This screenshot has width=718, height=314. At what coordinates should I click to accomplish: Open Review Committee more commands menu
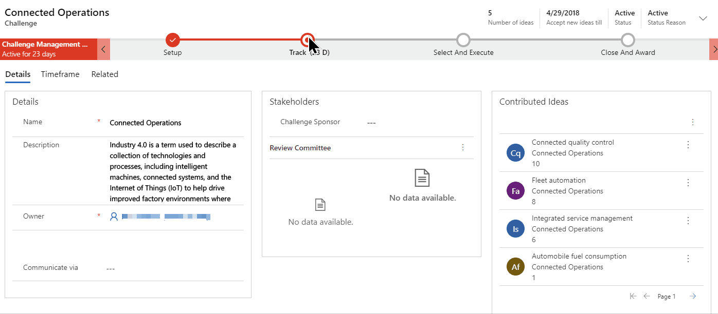[x=463, y=147]
